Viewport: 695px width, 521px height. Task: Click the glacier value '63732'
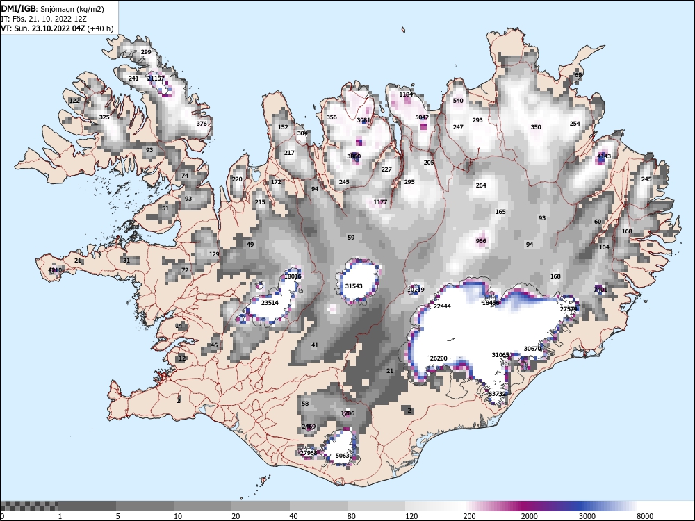pos(497,395)
